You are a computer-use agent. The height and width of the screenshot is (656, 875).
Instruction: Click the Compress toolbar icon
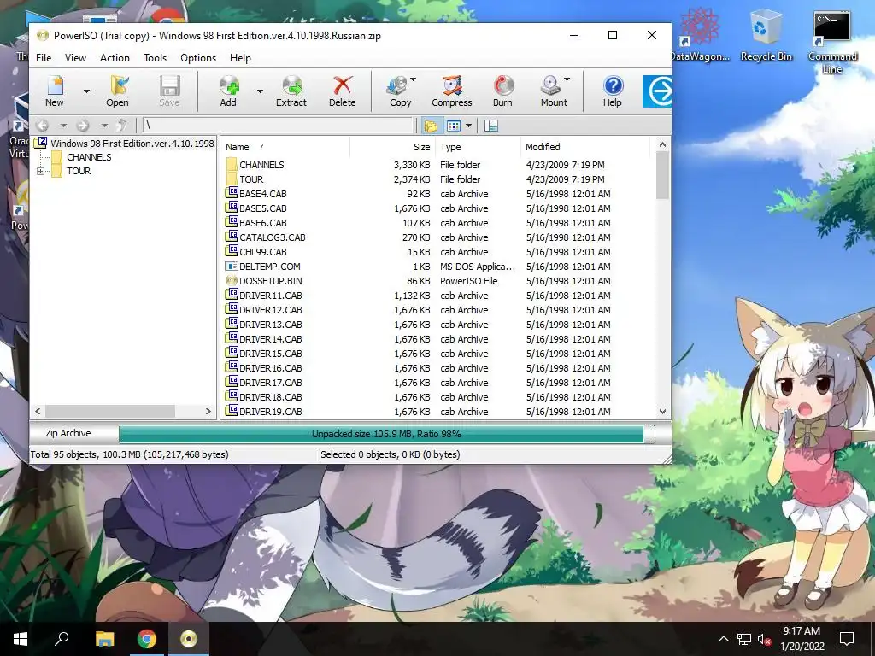[452, 91]
